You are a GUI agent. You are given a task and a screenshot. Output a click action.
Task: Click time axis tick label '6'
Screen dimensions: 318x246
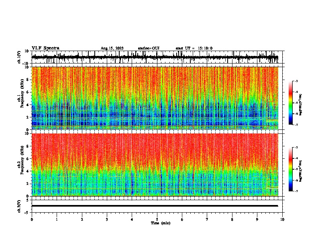(x=182, y=219)
